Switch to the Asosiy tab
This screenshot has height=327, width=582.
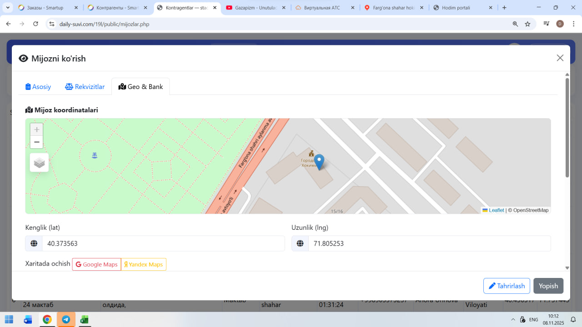38,87
